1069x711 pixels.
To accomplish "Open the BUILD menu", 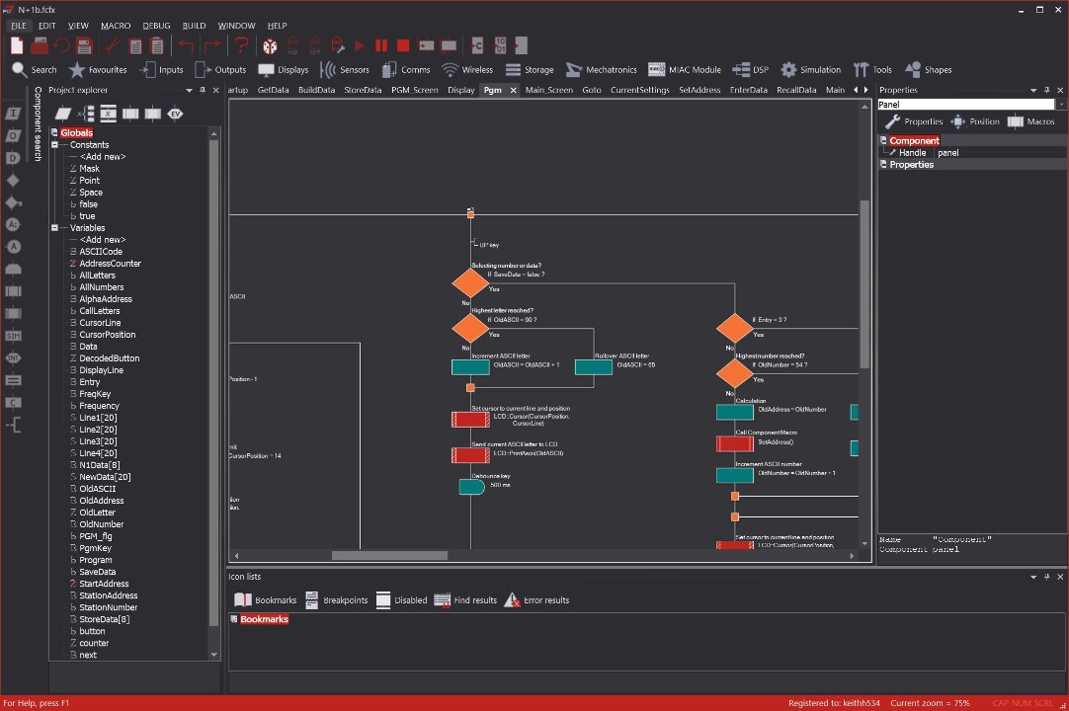I will coord(194,26).
